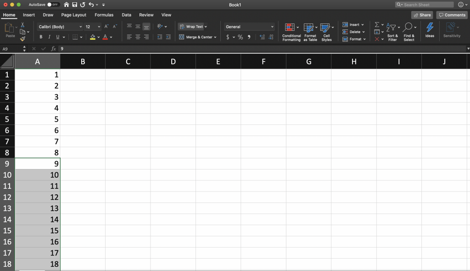470x271 pixels.
Task: Click the Format Painter brush icon
Action: coord(22,39)
